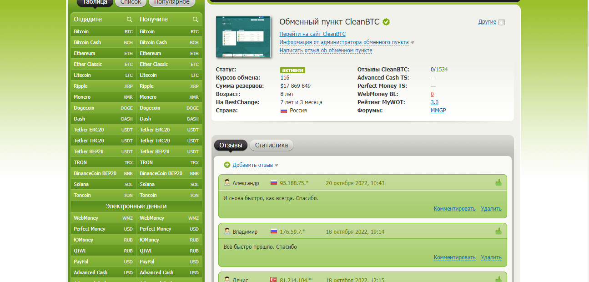Select Bitcoin BTC in the Отдадите column

(103, 32)
